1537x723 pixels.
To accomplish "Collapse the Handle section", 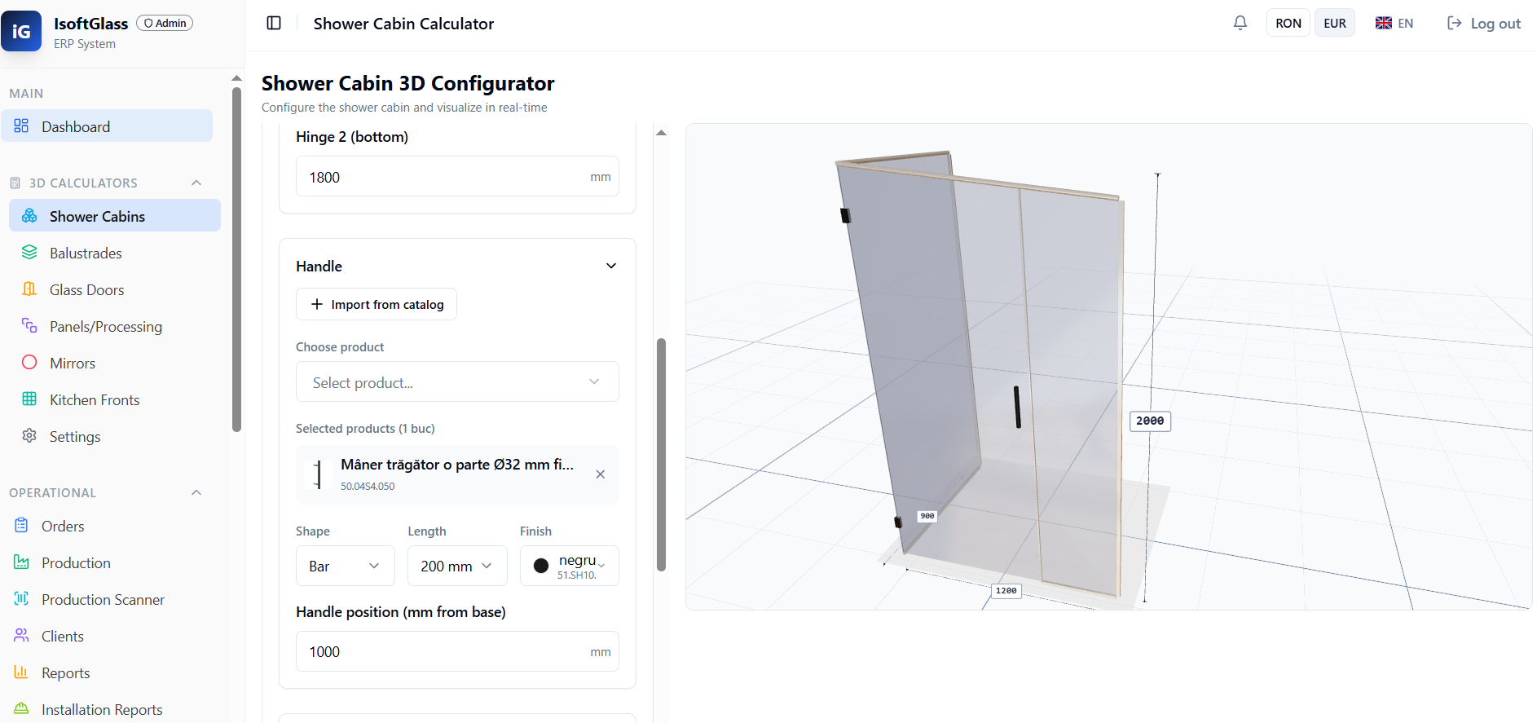I will click(x=611, y=266).
